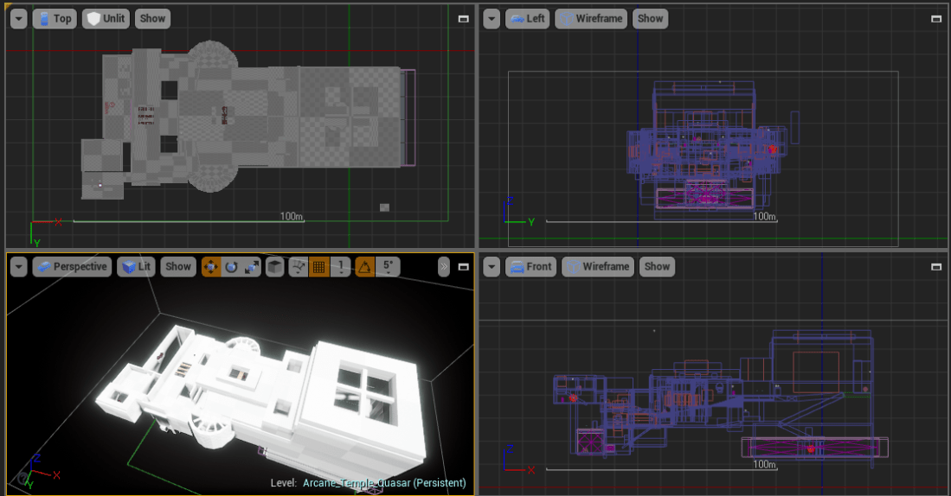Open surface snapping options in Perspective toolbar
Image resolution: width=951 pixels, height=496 pixels.
point(299,266)
